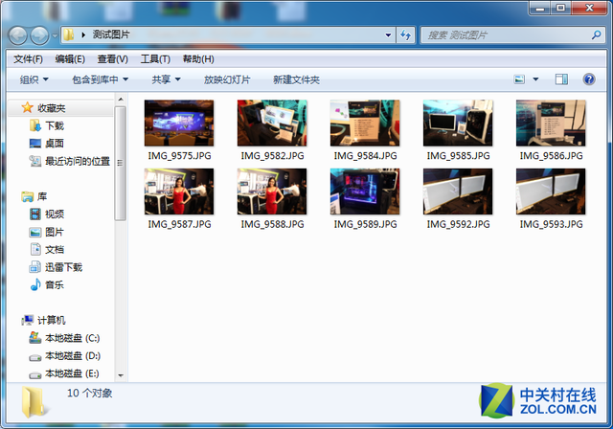Select 本地磁盘 (C:) drive

pos(71,338)
